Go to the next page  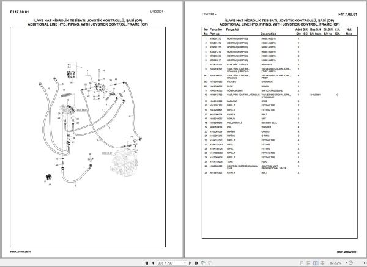[x=190, y=263]
